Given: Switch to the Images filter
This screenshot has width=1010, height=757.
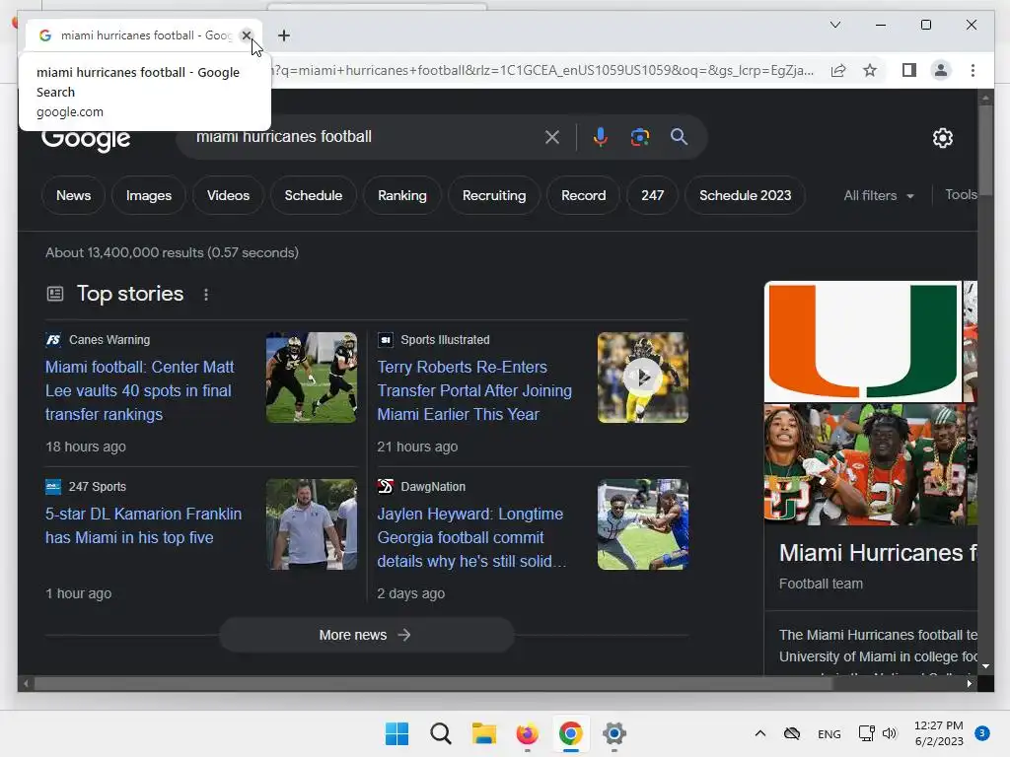Looking at the screenshot, I should click(x=149, y=196).
